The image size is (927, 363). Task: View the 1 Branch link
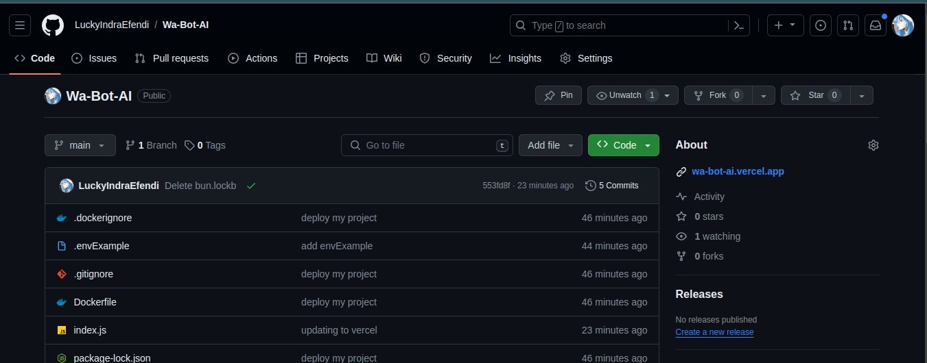(151, 145)
